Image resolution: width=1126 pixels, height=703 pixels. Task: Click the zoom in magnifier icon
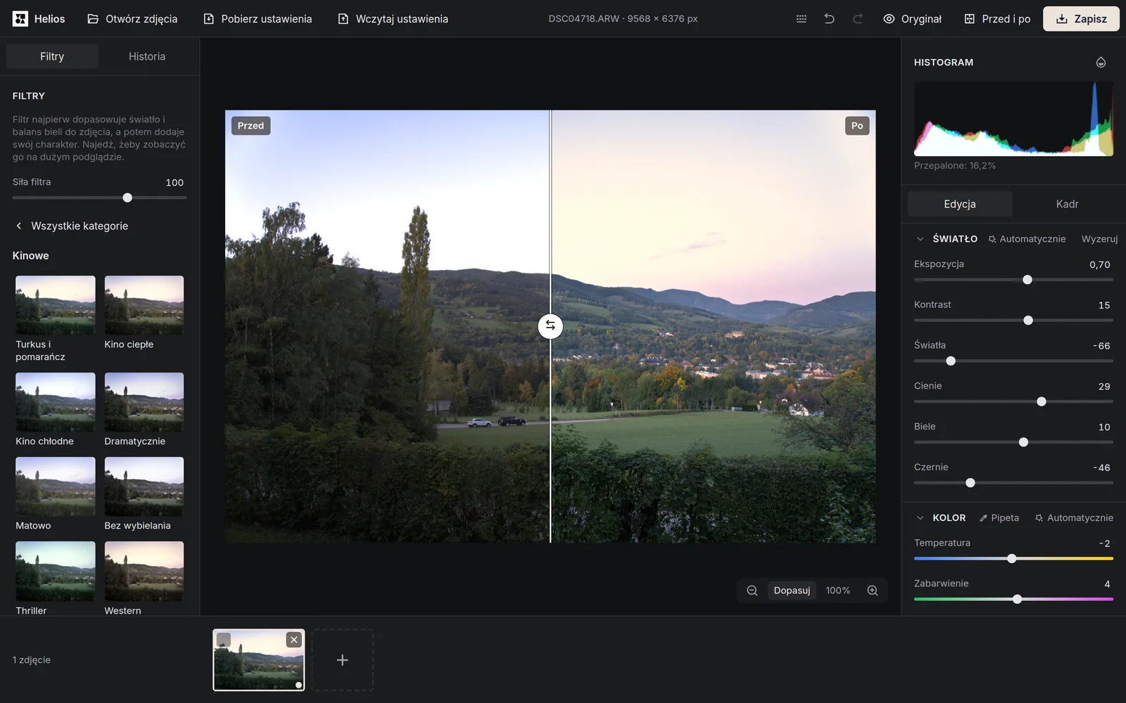point(873,591)
